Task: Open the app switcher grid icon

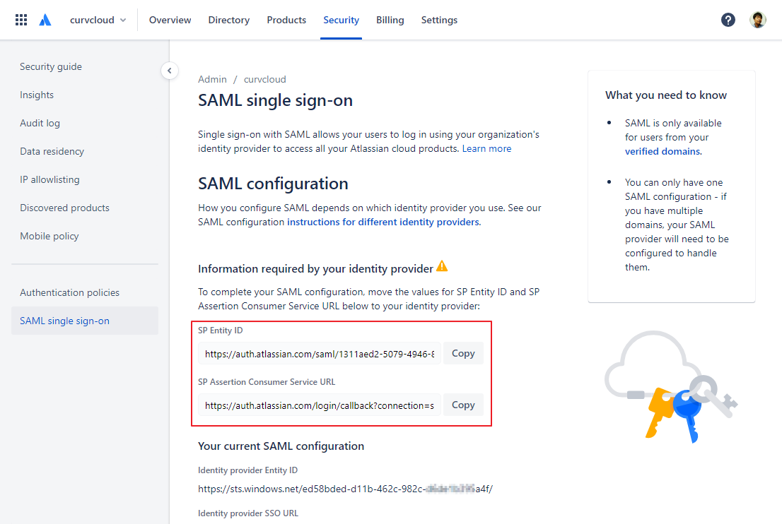Action: pyautogui.click(x=21, y=20)
